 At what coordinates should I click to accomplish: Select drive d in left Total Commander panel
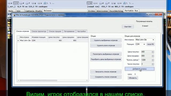pos(22,3)
